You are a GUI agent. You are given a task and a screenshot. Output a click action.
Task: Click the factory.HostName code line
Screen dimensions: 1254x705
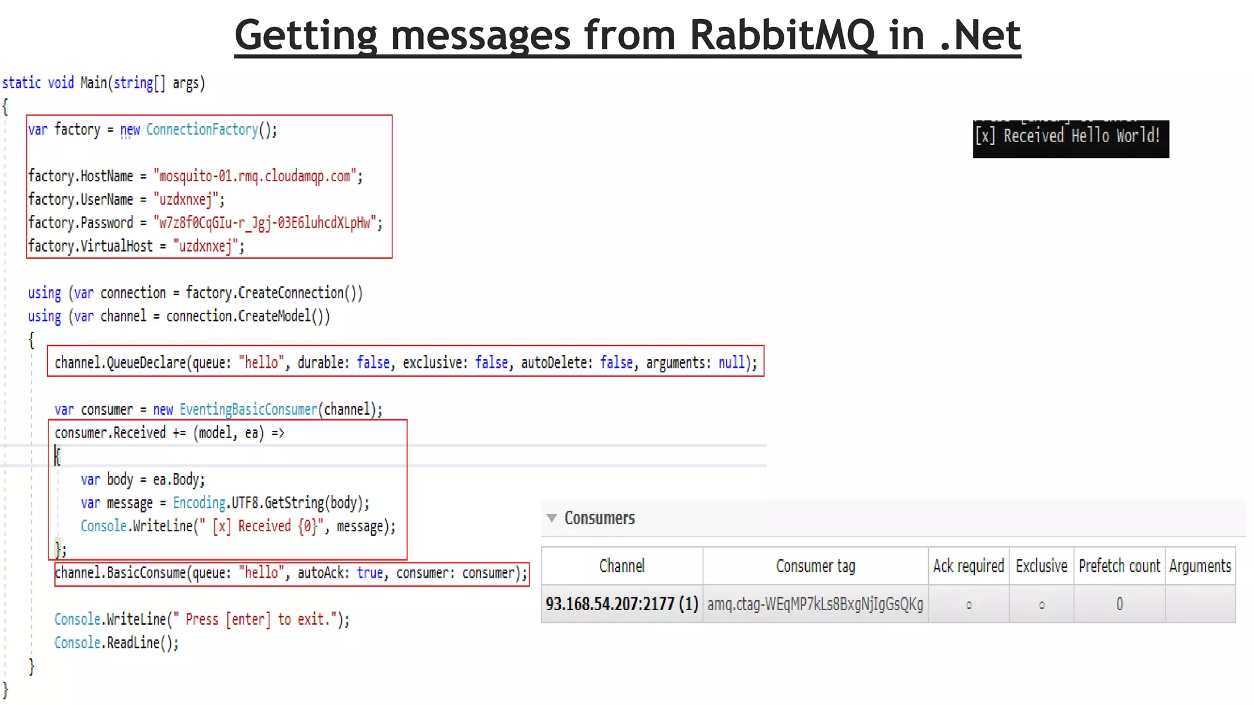[x=195, y=176]
